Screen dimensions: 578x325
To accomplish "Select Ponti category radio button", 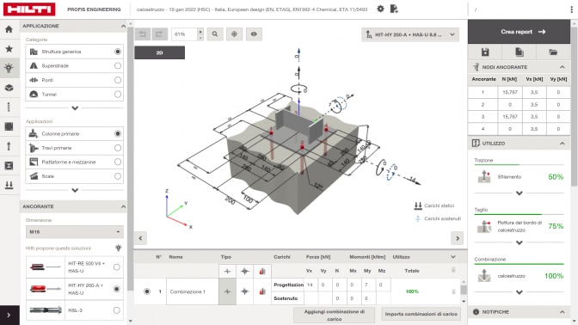I will coord(118,80).
